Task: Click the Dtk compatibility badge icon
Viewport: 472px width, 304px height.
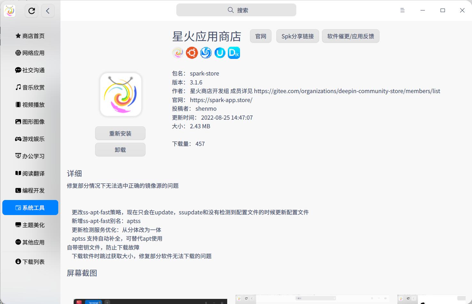Action: tap(234, 52)
